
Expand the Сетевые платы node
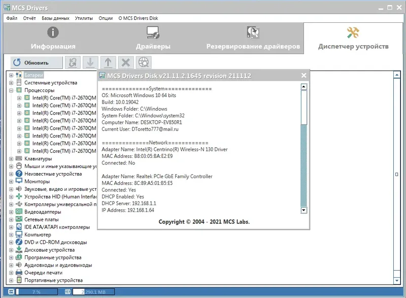pyautogui.click(x=11, y=219)
